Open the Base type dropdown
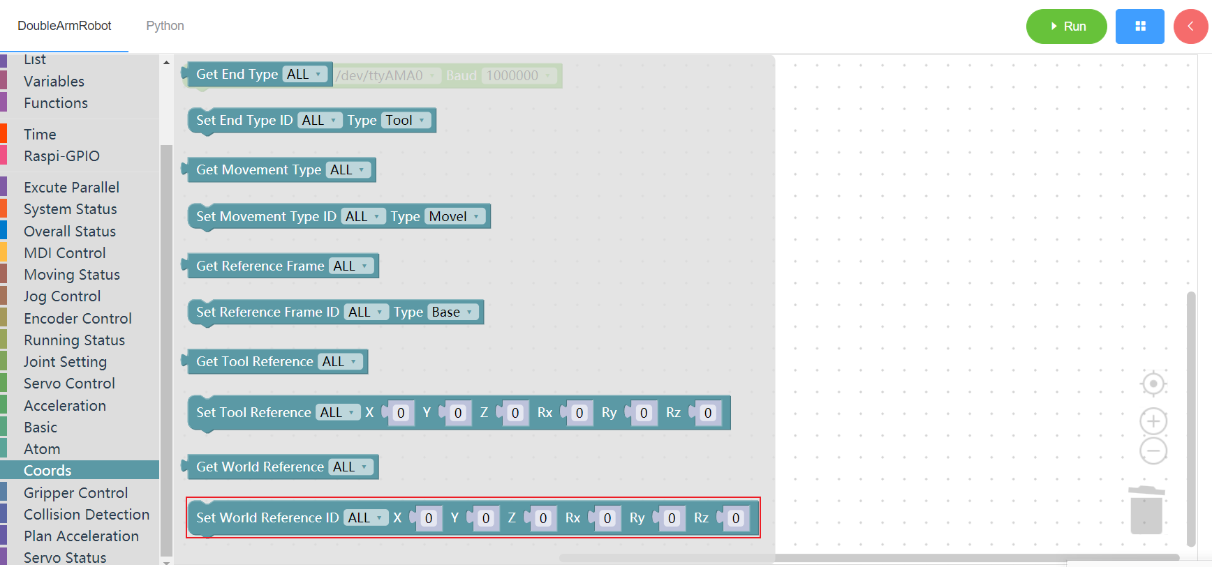This screenshot has width=1212, height=567. 453,312
